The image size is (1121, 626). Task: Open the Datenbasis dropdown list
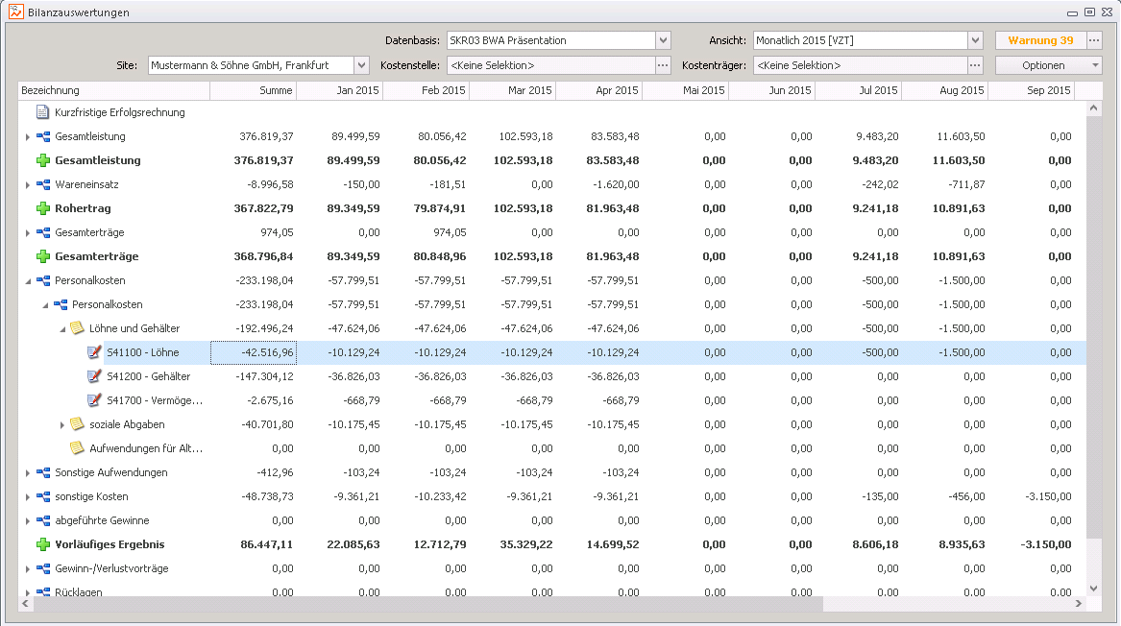663,40
